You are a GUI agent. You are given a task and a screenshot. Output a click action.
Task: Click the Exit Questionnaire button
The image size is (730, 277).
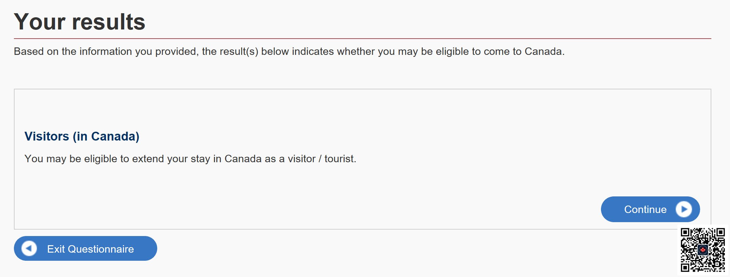86,249
